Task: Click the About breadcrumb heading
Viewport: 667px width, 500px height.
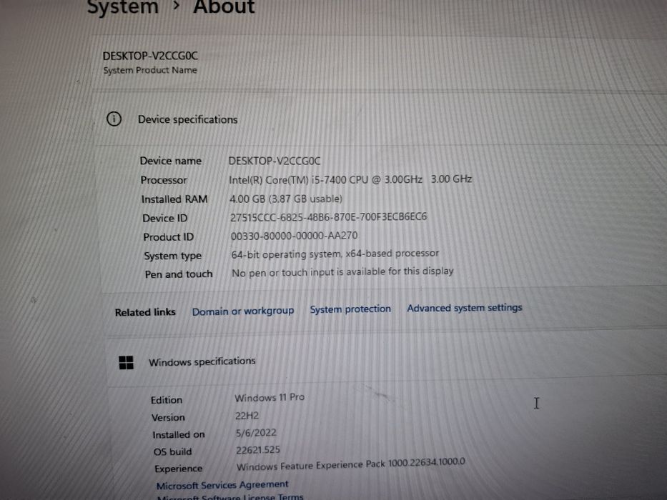Action: pos(224,6)
